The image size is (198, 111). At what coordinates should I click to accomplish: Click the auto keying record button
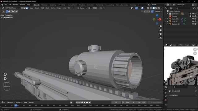pyautogui.click(x=71, y=102)
